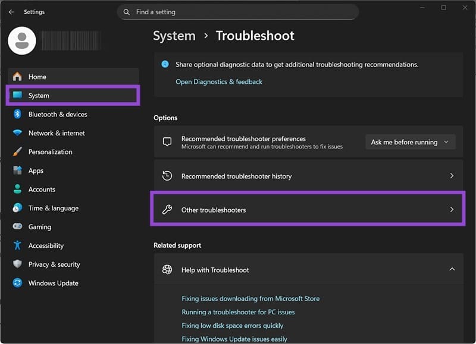The image size is (476, 344).
Task: Open the Ask me before running dropdown
Action: [410, 142]
